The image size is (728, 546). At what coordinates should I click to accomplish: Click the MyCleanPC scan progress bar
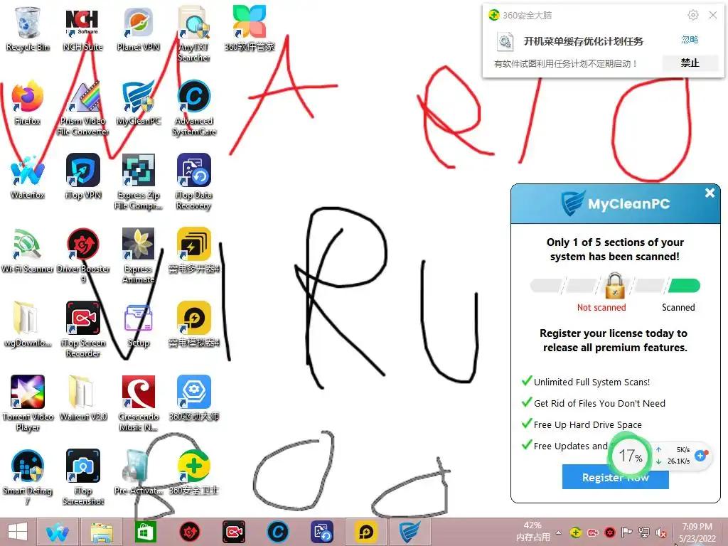pyautogui.click(x=615, y=286)
